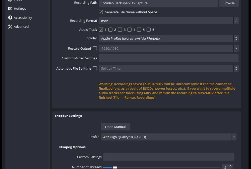Enable Automatic File Splitting checkbox
Screen dimensions: 251x169
pos(95,68)
